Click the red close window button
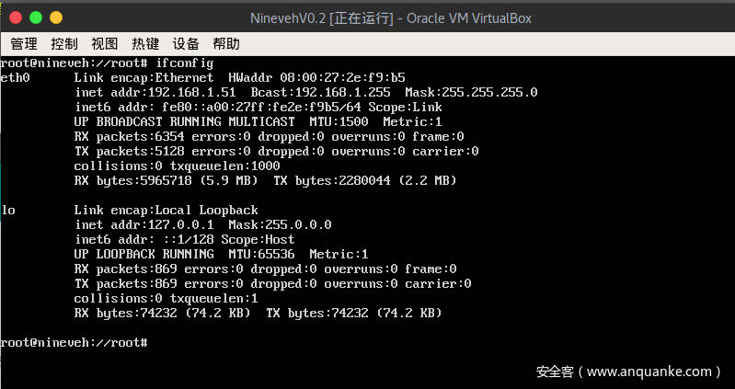 (17, 17)
